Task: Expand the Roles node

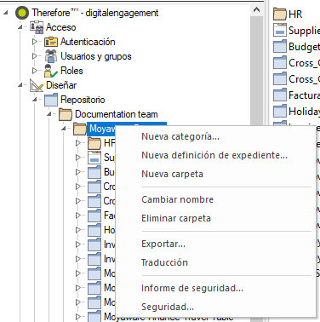Action: click(35, 71)
